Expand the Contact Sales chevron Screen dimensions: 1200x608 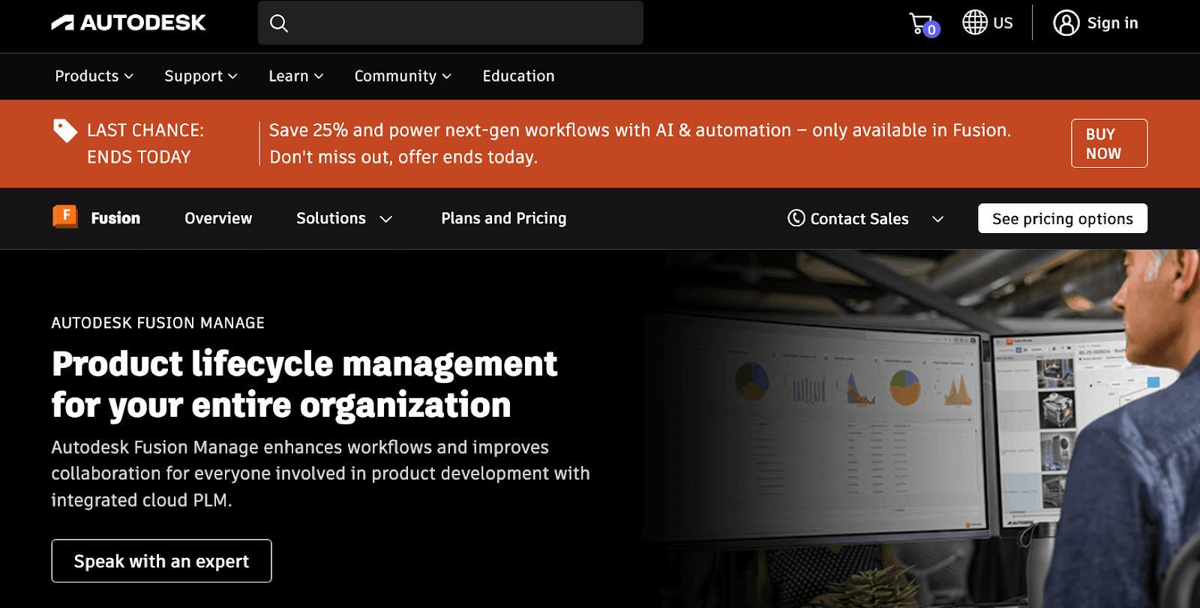pos(937,219)
